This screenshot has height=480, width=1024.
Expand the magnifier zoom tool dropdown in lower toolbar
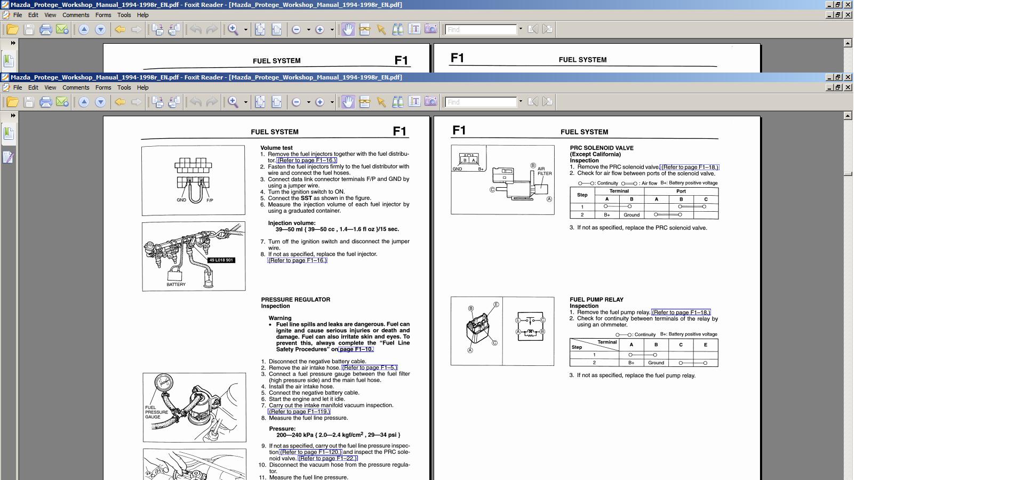pos(245,102)
